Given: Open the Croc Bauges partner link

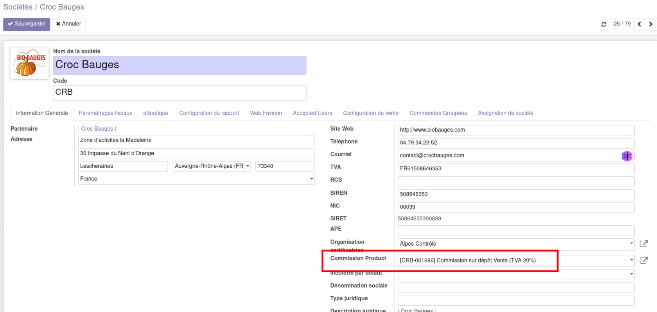Looking at the screenshot, I should click(x=97, y=129).
